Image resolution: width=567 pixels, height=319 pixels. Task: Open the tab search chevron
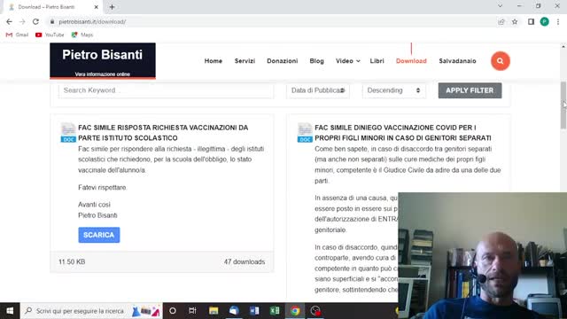(x=500, y=6)
